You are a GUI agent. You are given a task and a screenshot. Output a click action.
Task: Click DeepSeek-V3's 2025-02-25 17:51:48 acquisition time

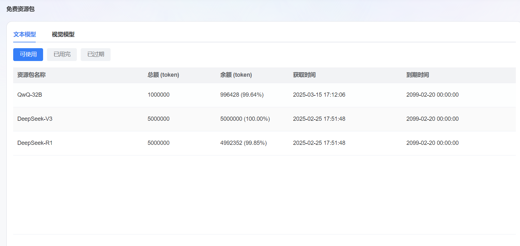pos(319,119)
